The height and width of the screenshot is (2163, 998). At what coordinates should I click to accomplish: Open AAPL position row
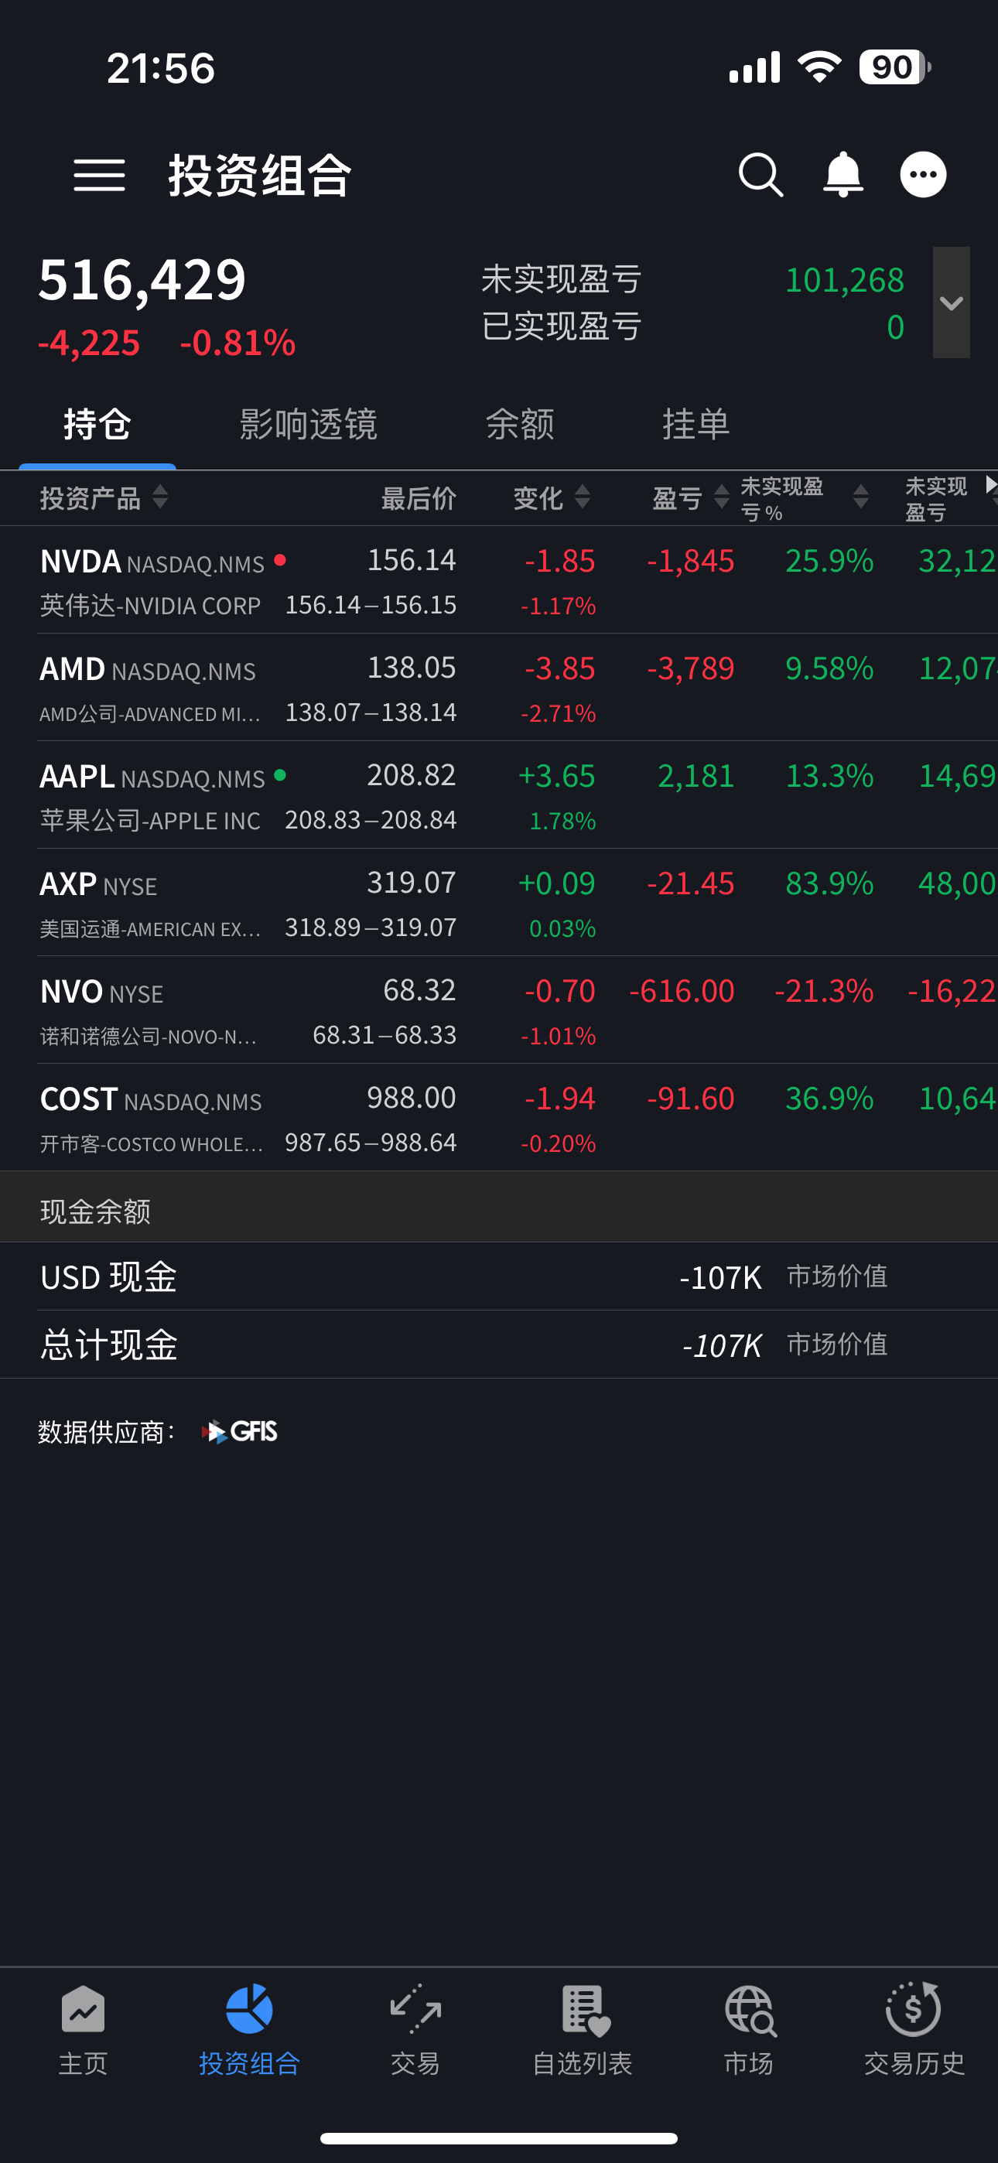pyautogui.click(x=499, y=795)
